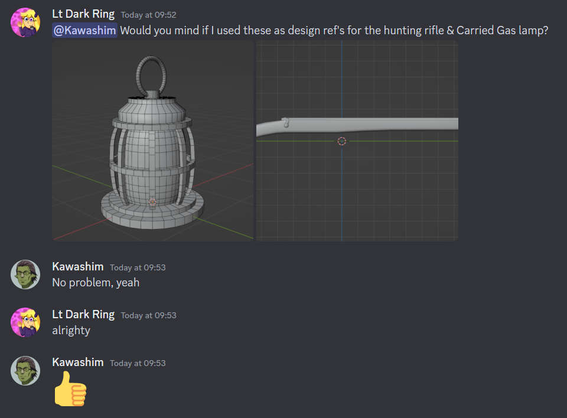
Task: Click the message asking about design ref's
Action: (x=334, y=30)
